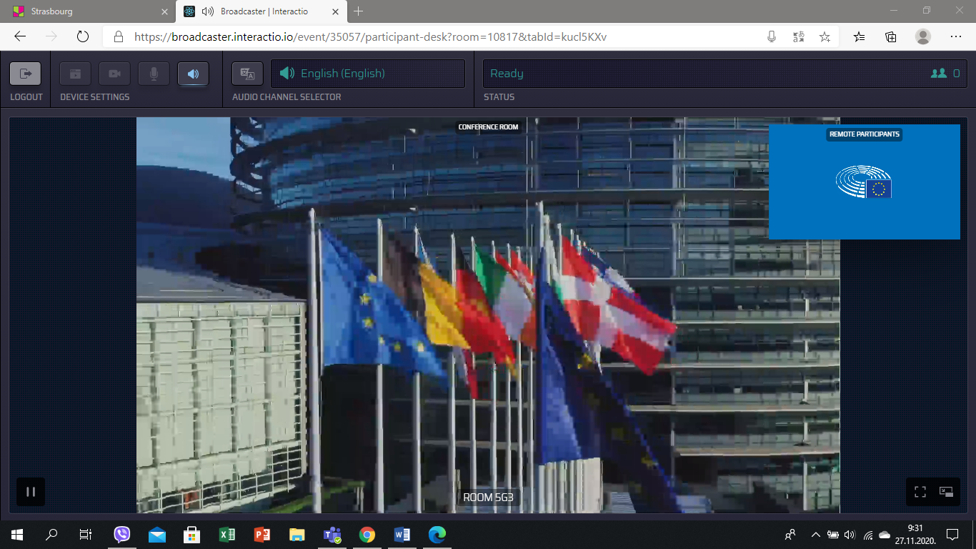Go back to previous page
This screenshot has height=549, width=976.
point(20,36)
